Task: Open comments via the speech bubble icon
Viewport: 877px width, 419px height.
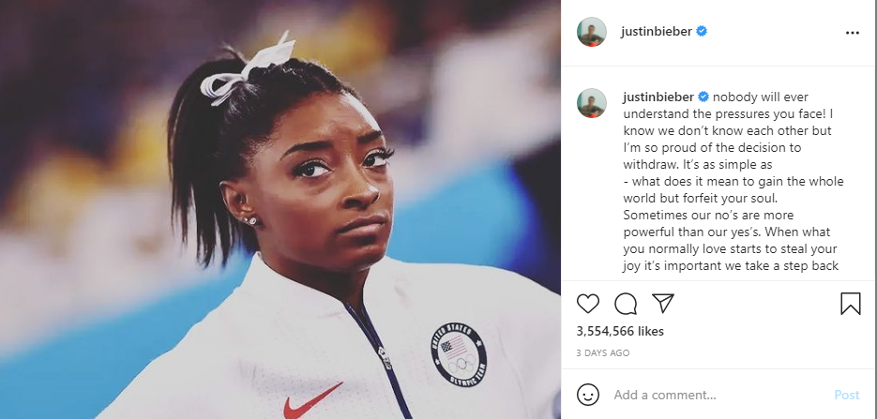Action: pos(626,304)
